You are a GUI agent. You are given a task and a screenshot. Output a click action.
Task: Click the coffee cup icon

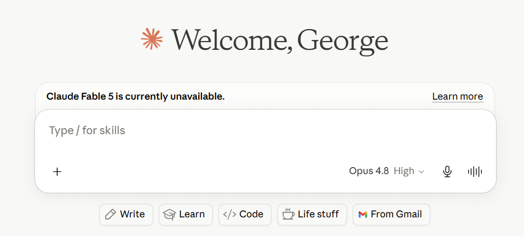coord(288,214)
